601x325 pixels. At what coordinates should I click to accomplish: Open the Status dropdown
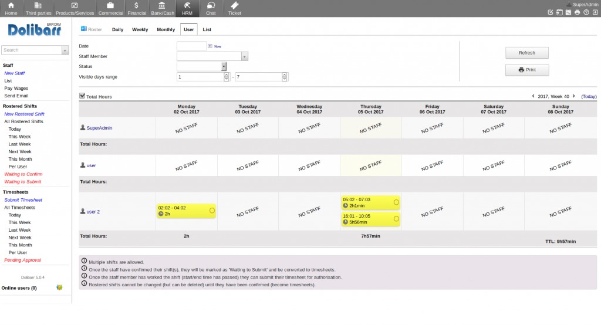pyautogui.click(x=202, y=66)
